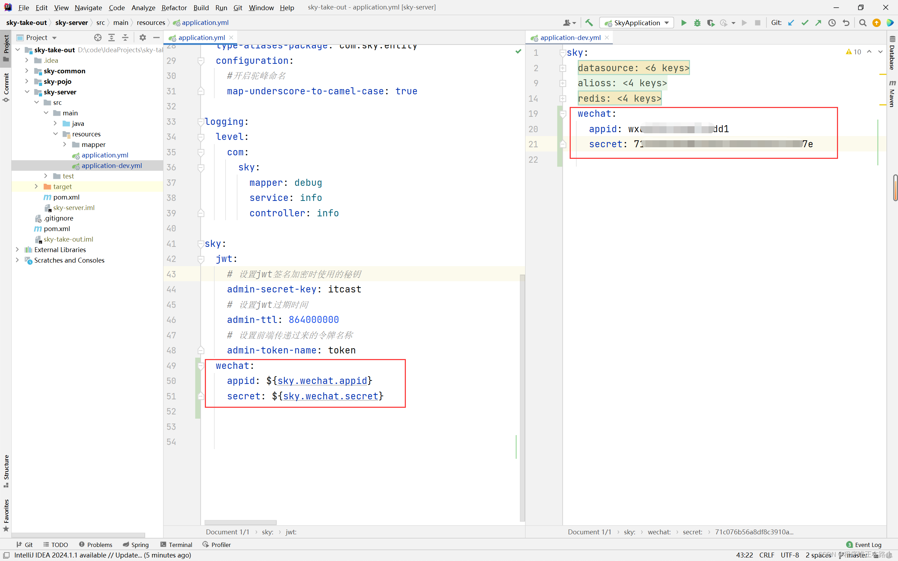
Task: Switch to the application-dev.yml editor tab
Action: (x=570, y=38)
